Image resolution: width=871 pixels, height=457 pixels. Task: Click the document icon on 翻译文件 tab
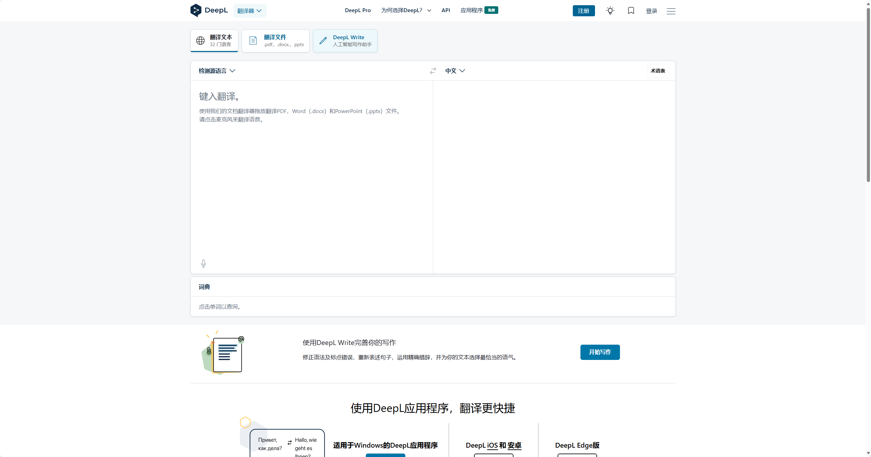(x=253, y=41)
